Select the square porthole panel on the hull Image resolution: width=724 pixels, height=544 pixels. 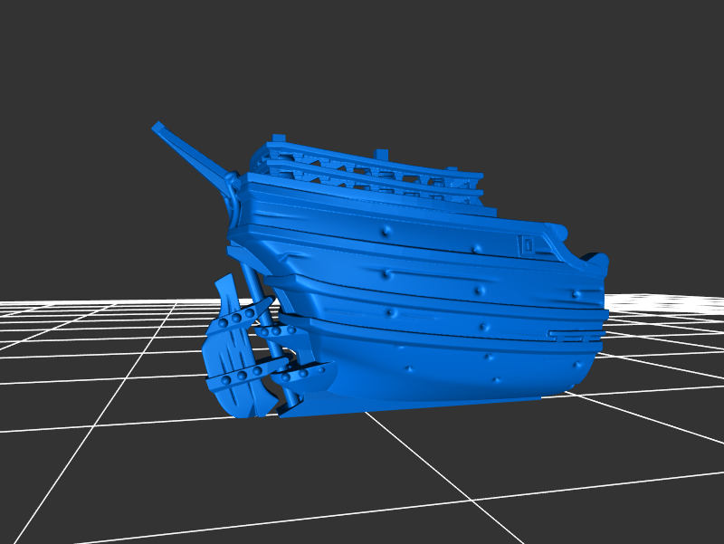point(526,244)
